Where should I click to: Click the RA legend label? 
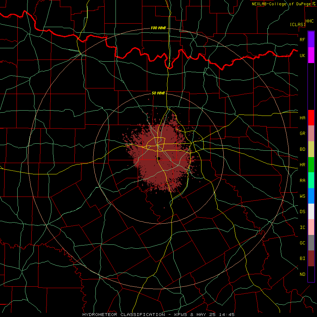click(x=303, y=181)
